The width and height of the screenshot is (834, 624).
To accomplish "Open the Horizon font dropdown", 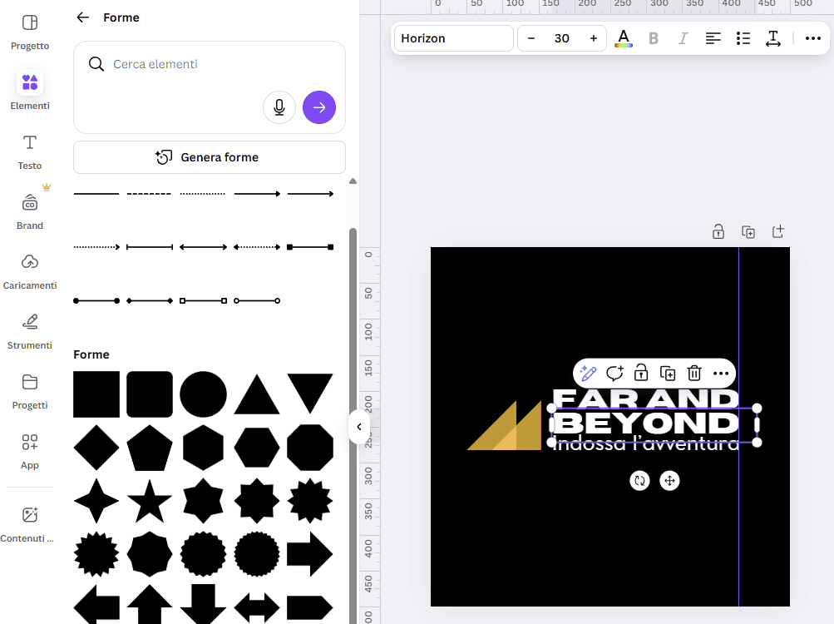I will 453,38.
